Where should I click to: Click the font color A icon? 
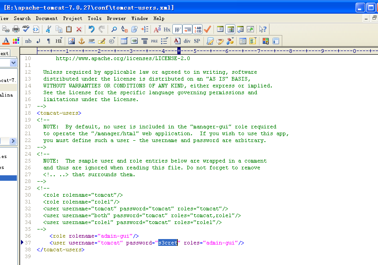point(6,41)
